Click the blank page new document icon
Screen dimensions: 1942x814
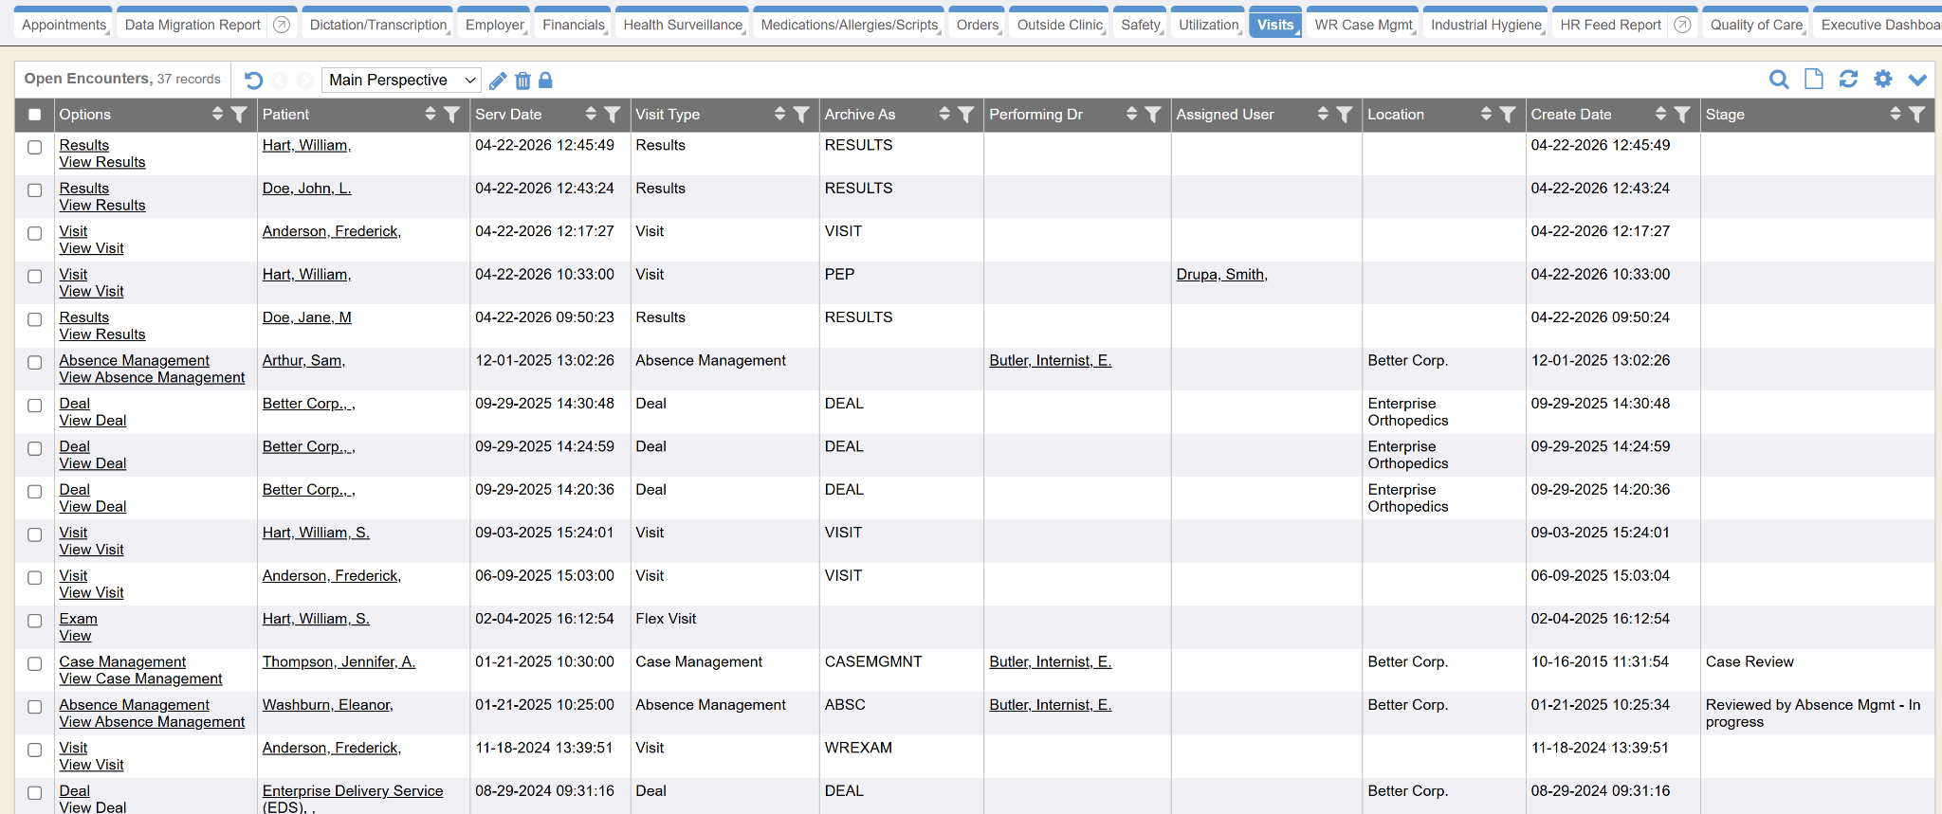[x=1813, y=79]
